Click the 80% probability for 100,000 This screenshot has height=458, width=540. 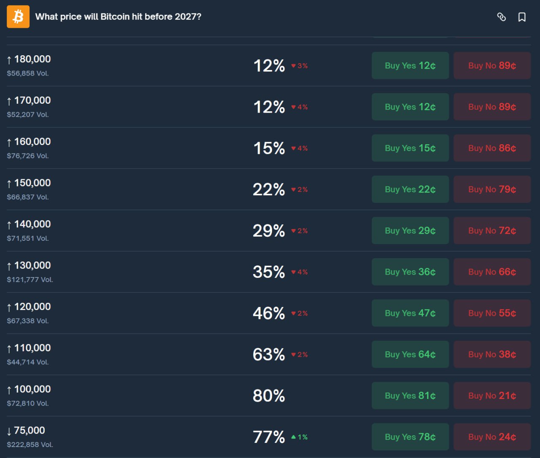pos(269,396)
